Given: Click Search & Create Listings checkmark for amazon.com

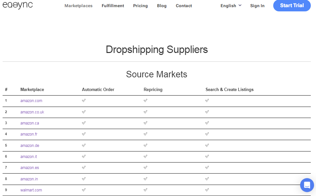Looking at the screenshot, I should 207,100.
